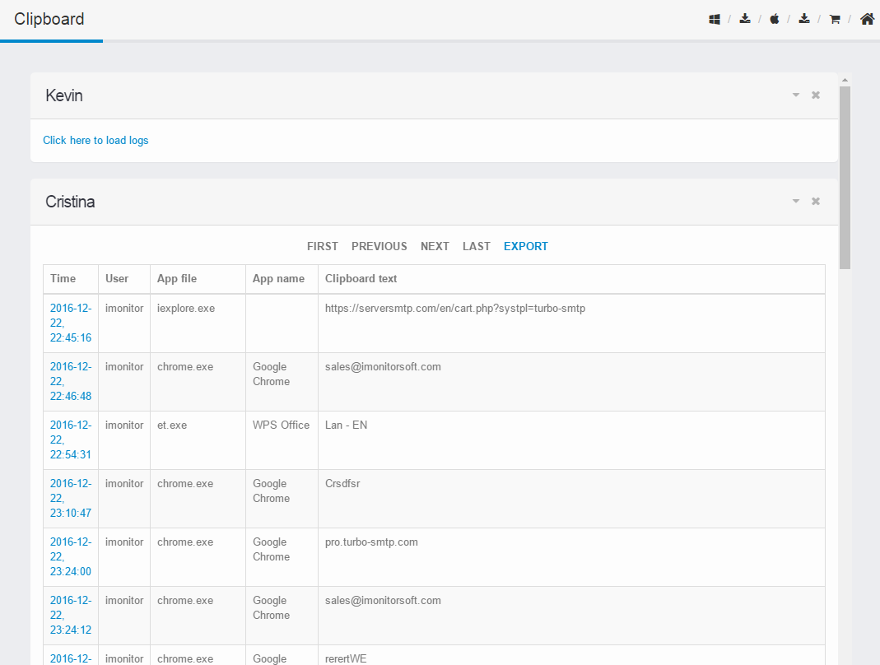Collapse the Cristina panel with its arrow
Image resolution: width=880 pixels, height=665 pixels.
point(796,201)
